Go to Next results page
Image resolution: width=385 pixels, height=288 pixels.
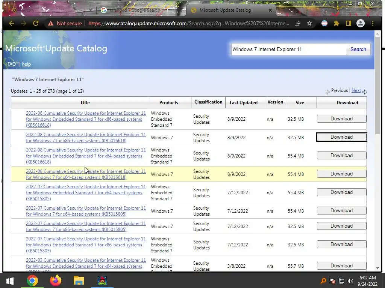click(356, 90)
